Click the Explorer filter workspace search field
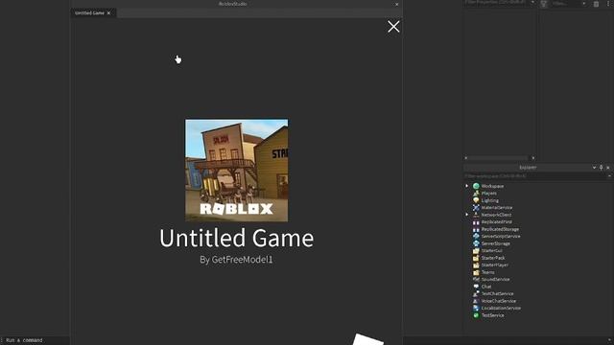Screen dimensions: 614x345 coord(535,176)
